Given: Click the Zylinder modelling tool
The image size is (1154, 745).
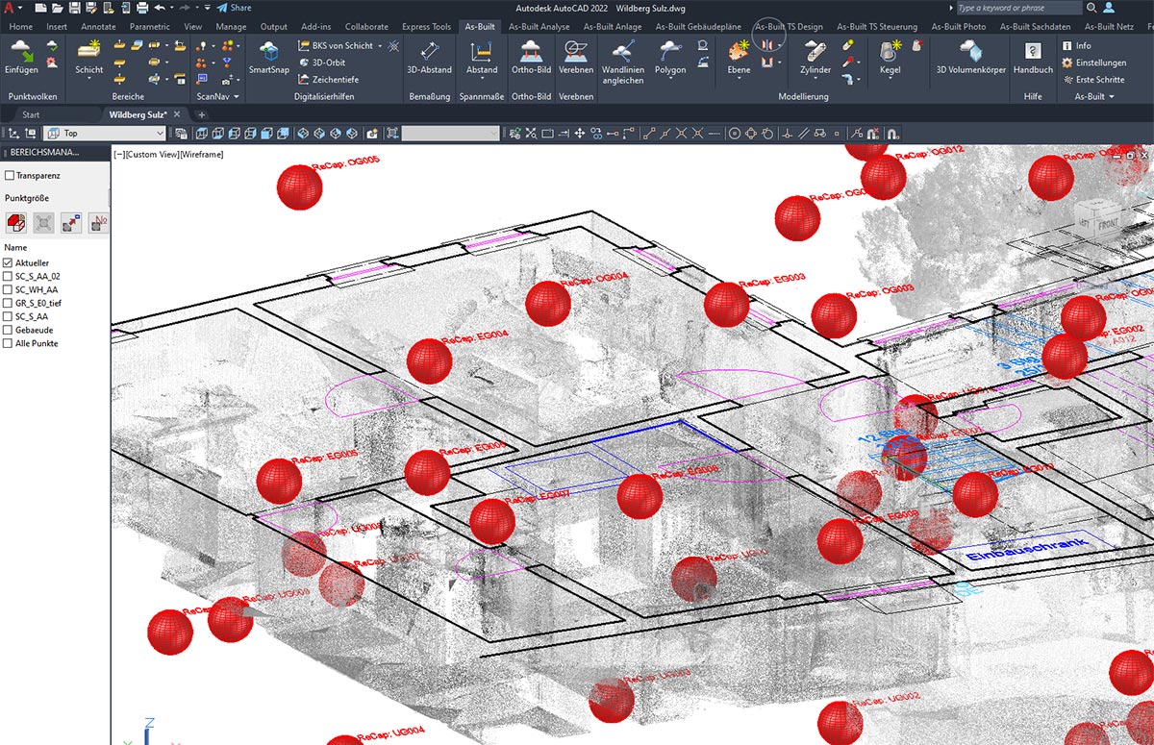Looking at the screenshot, I should tap(815, 52).
